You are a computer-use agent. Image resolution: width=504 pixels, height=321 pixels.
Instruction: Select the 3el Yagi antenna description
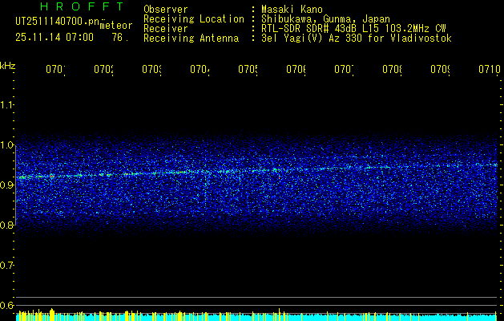pyautogui.click(x=357, y=38)
